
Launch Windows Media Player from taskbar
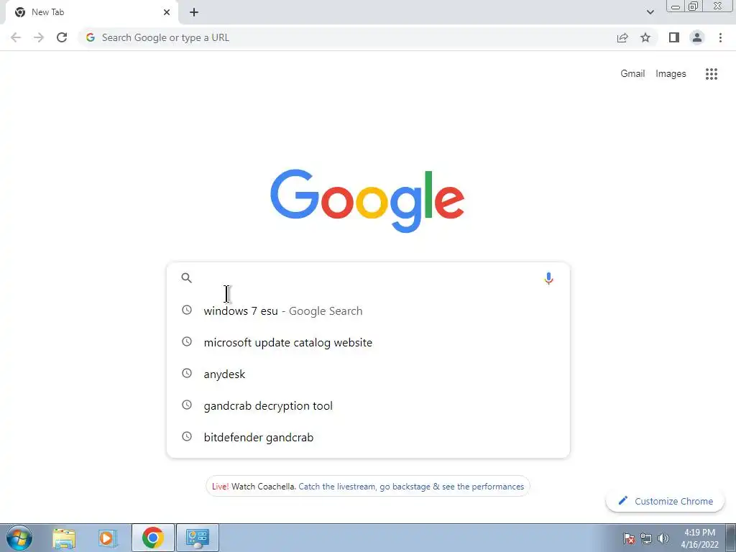coord(106,538)
